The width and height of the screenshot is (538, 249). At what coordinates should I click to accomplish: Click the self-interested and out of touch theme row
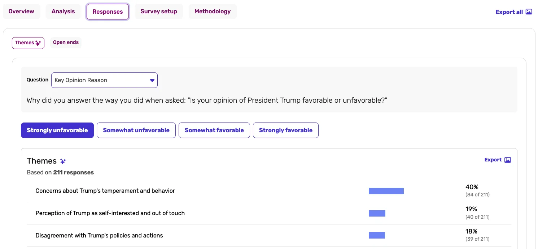click(110, 213)
